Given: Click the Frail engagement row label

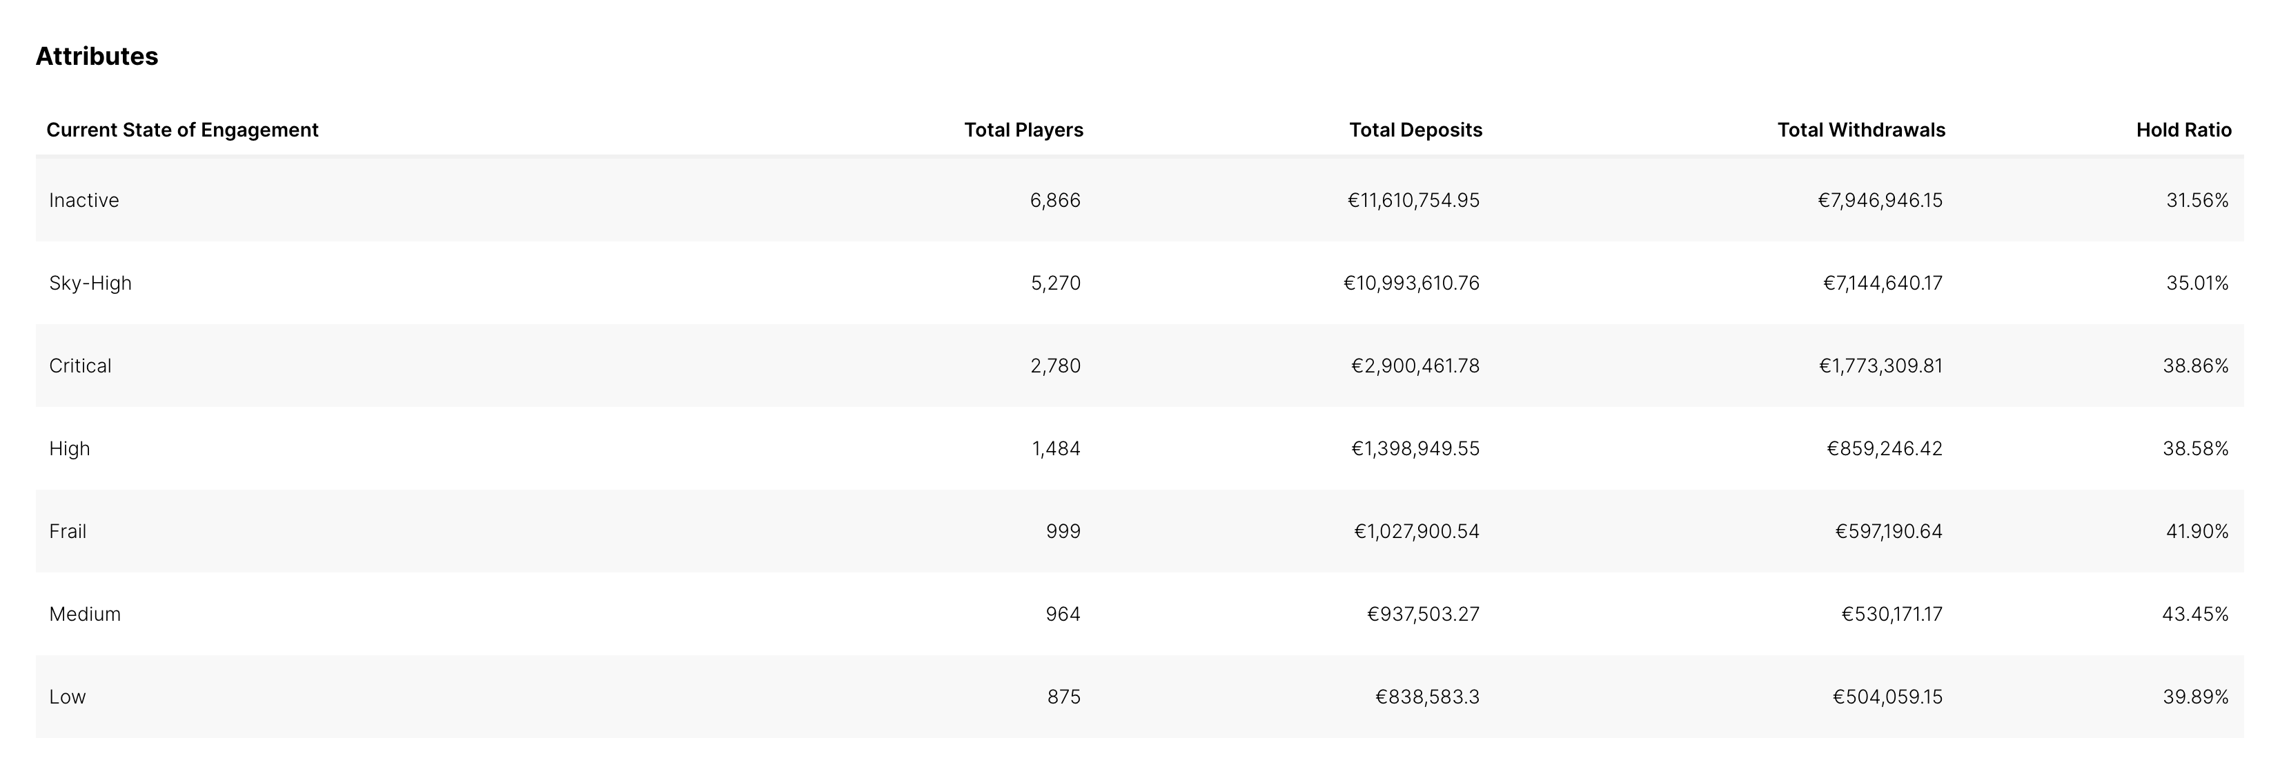Looking at the screenshot, I should 68,532.
